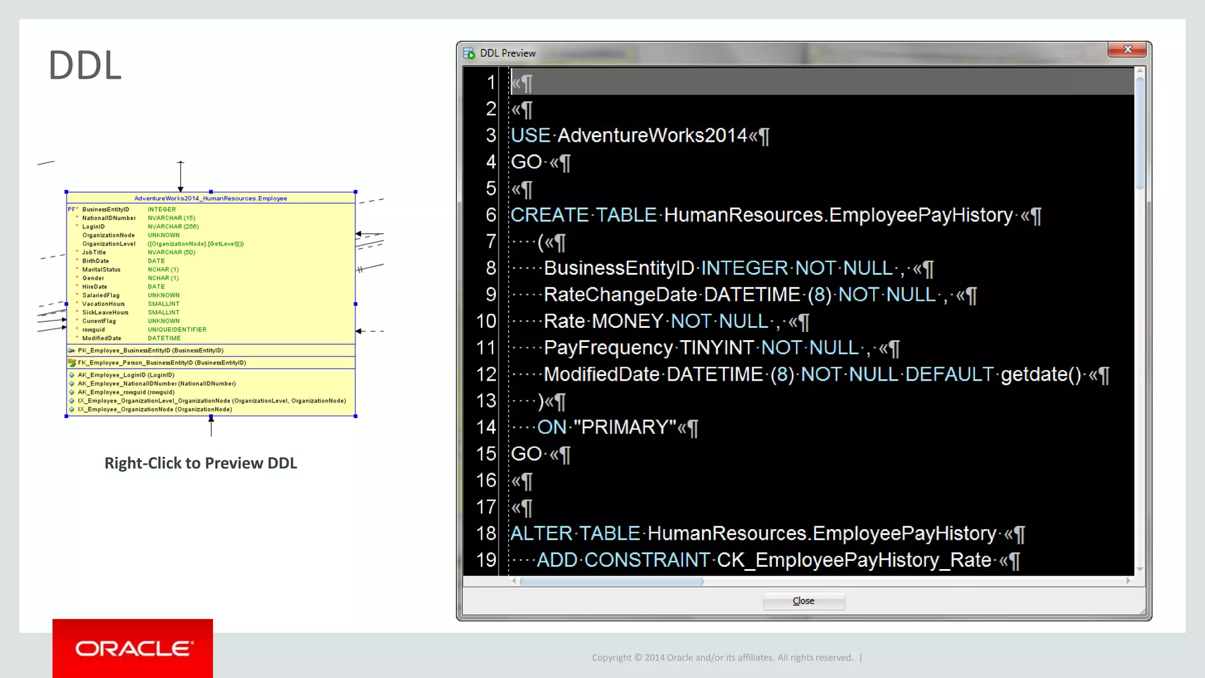Click the 'DDL' slide title
This screenshot has width=1205, height=678.
pos(85,65)
